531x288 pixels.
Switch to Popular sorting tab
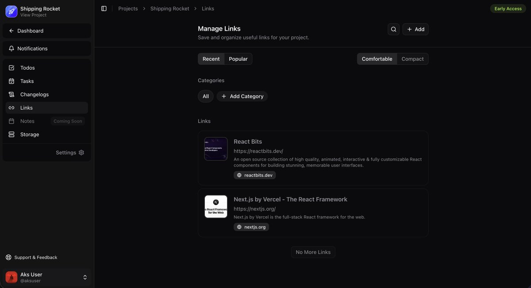click(238, 59)
